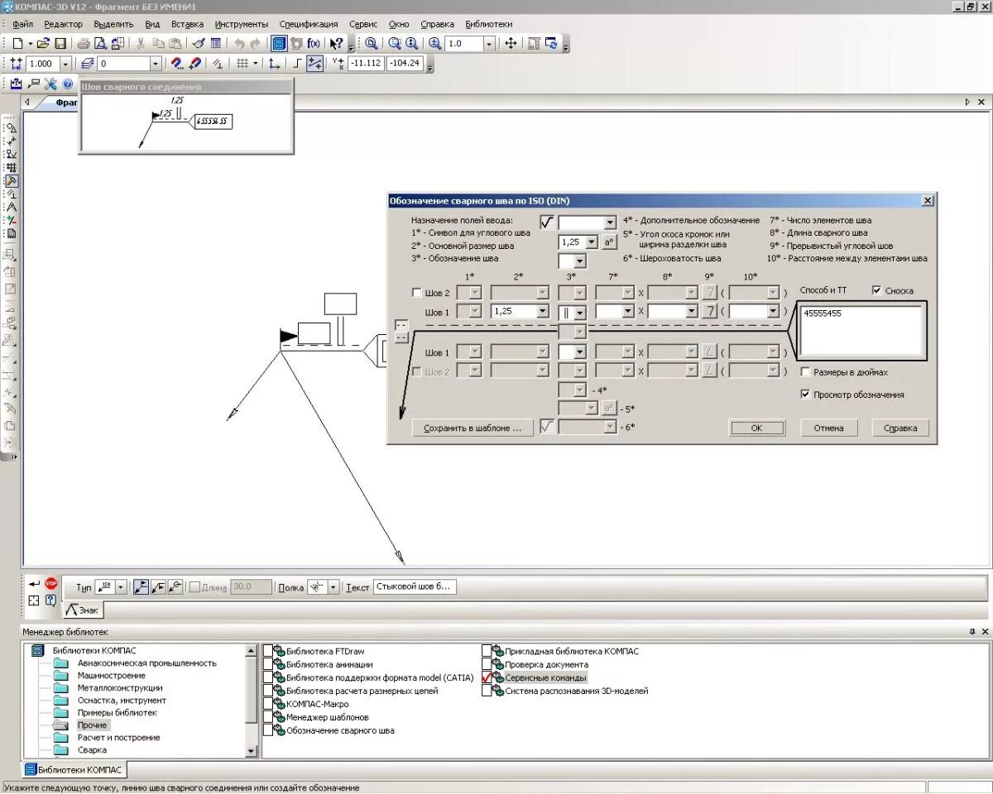Select the Сварка folder in library tree
The height and width of the screenshot is (794, 993).
pyautogui.click(x=92, y=750)
